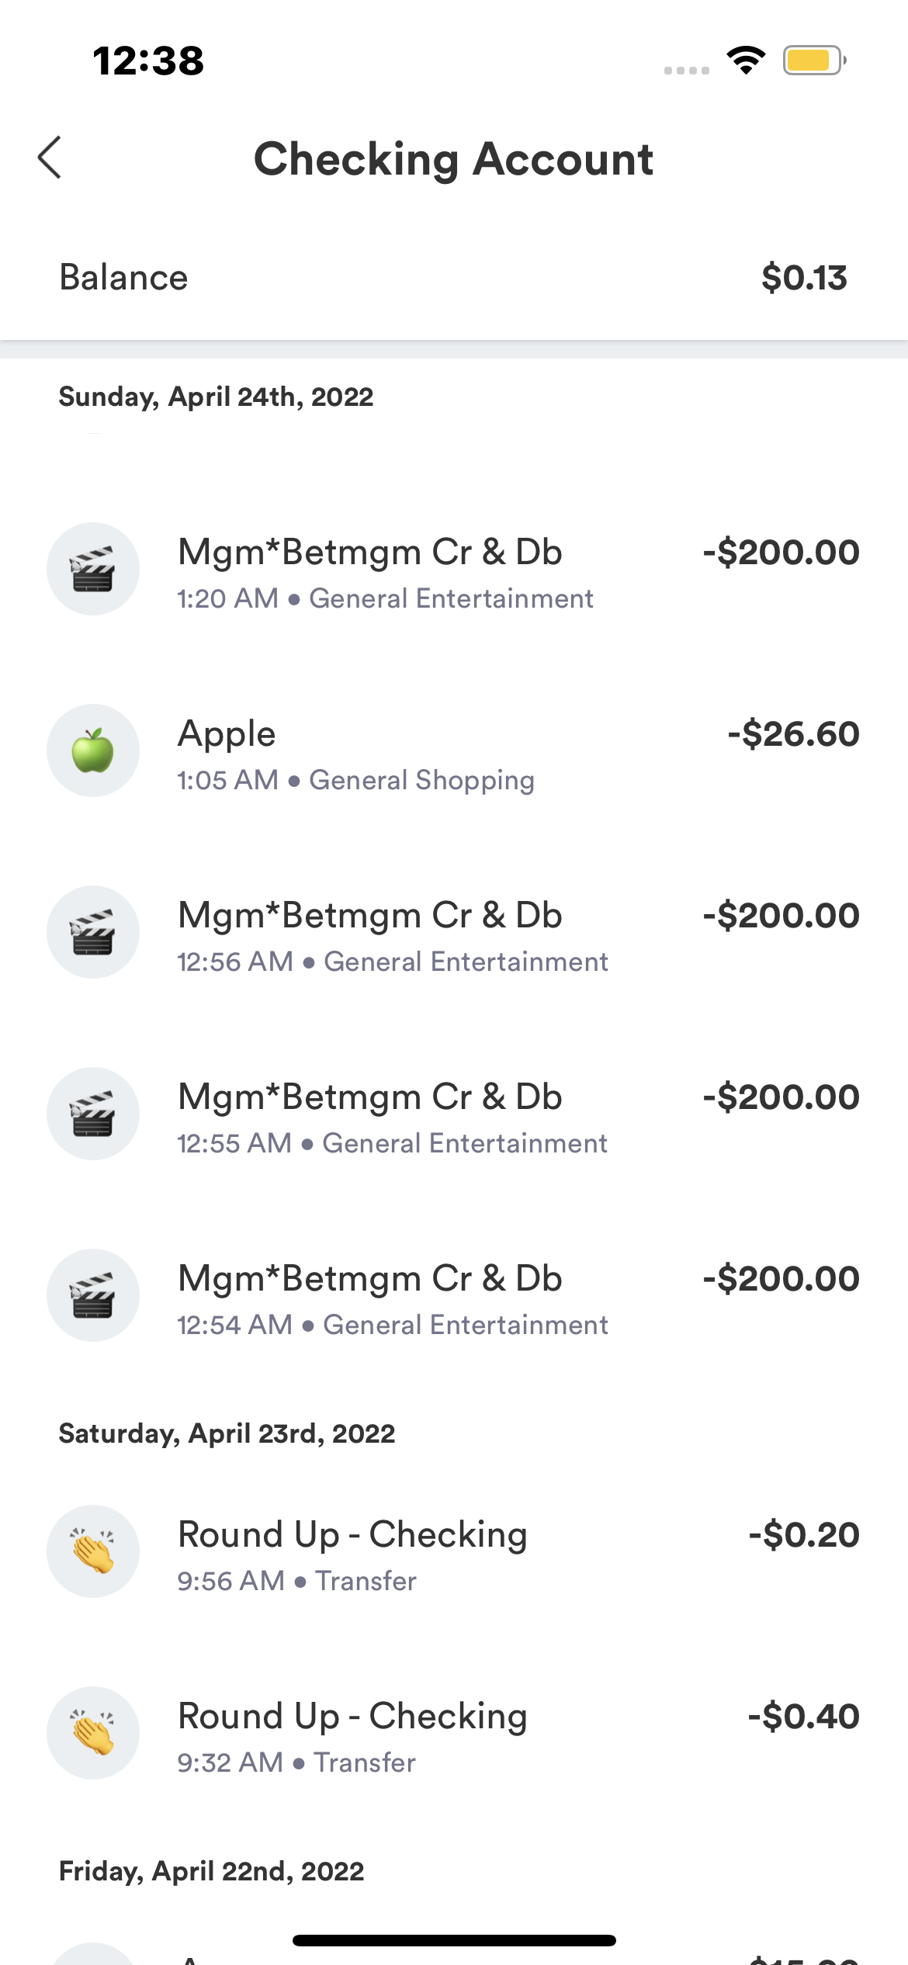
Task: Tap clapperboard icon of 12:54 AM transaction
Action: [x=93, y=1295]
